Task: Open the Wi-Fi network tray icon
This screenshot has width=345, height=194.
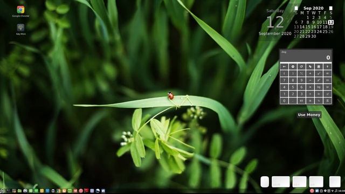Action: coord(333,191)
